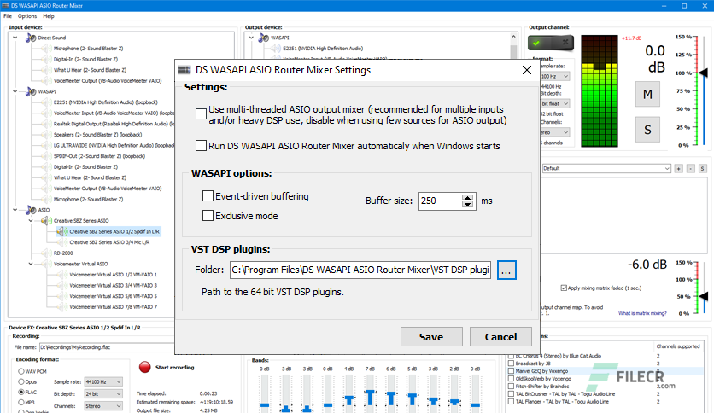Collapse output device WASAPI tree node
The width and height of the screenshot is (714, 413).
(251, 38)
